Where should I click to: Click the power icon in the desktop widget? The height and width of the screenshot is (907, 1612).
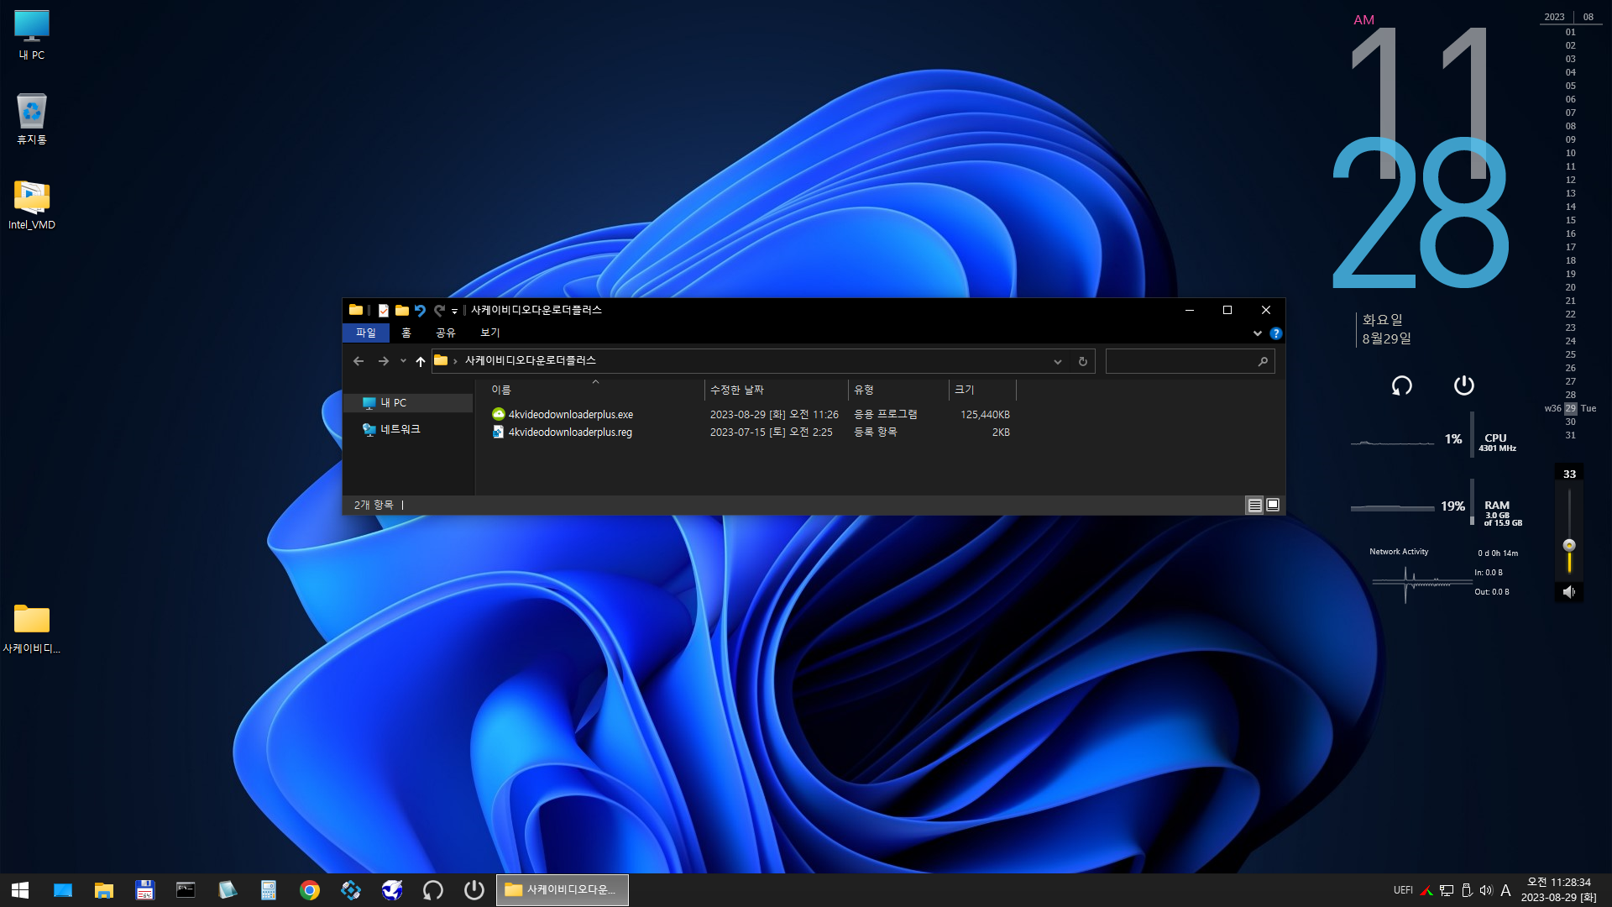(1464, 385)
